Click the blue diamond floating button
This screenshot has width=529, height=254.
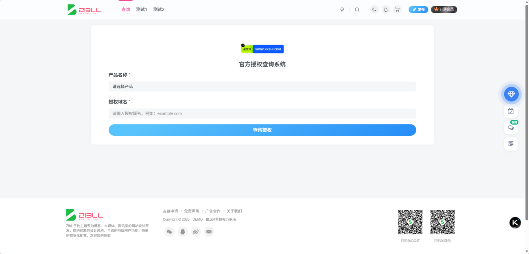511,94
